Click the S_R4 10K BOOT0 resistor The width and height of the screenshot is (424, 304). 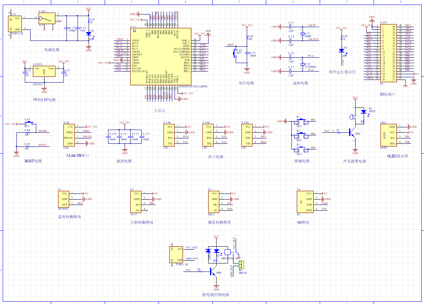coord(27,133)
